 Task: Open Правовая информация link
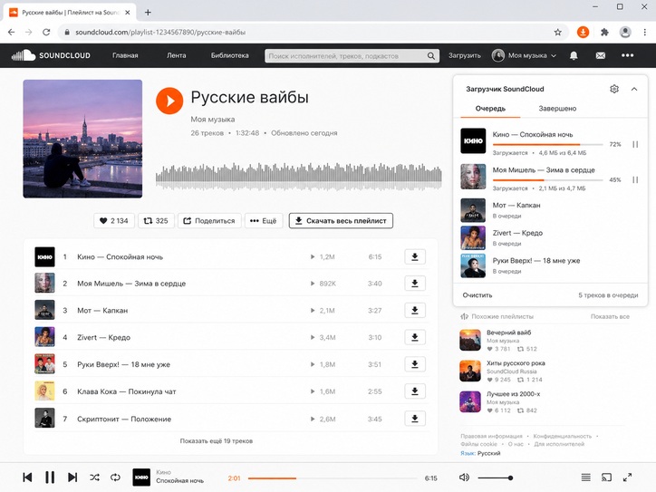point(492,436)
